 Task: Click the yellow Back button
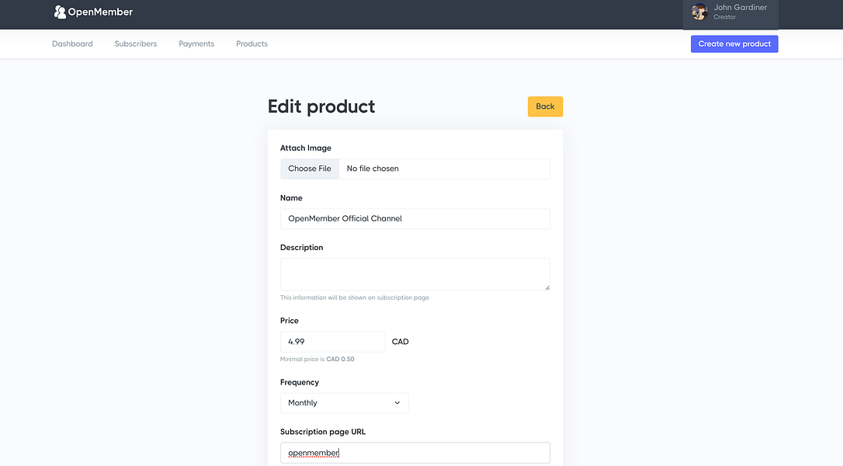(545, 106)
